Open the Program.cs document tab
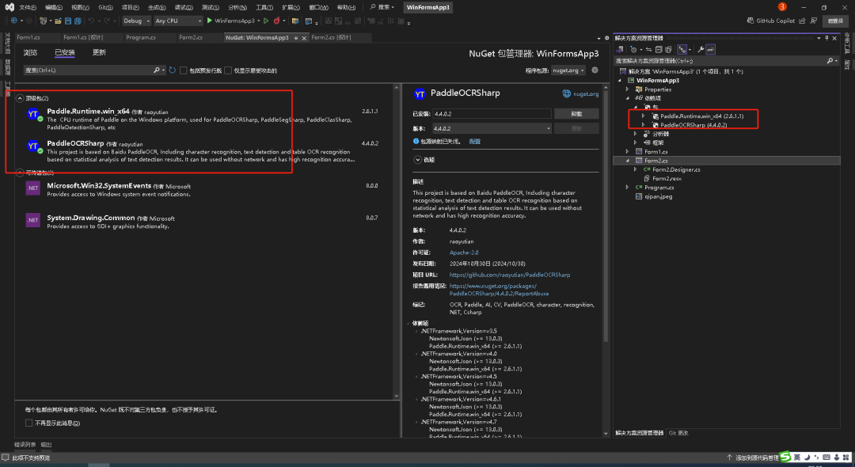This screenshot has width=855, height=467. point(140,37)
